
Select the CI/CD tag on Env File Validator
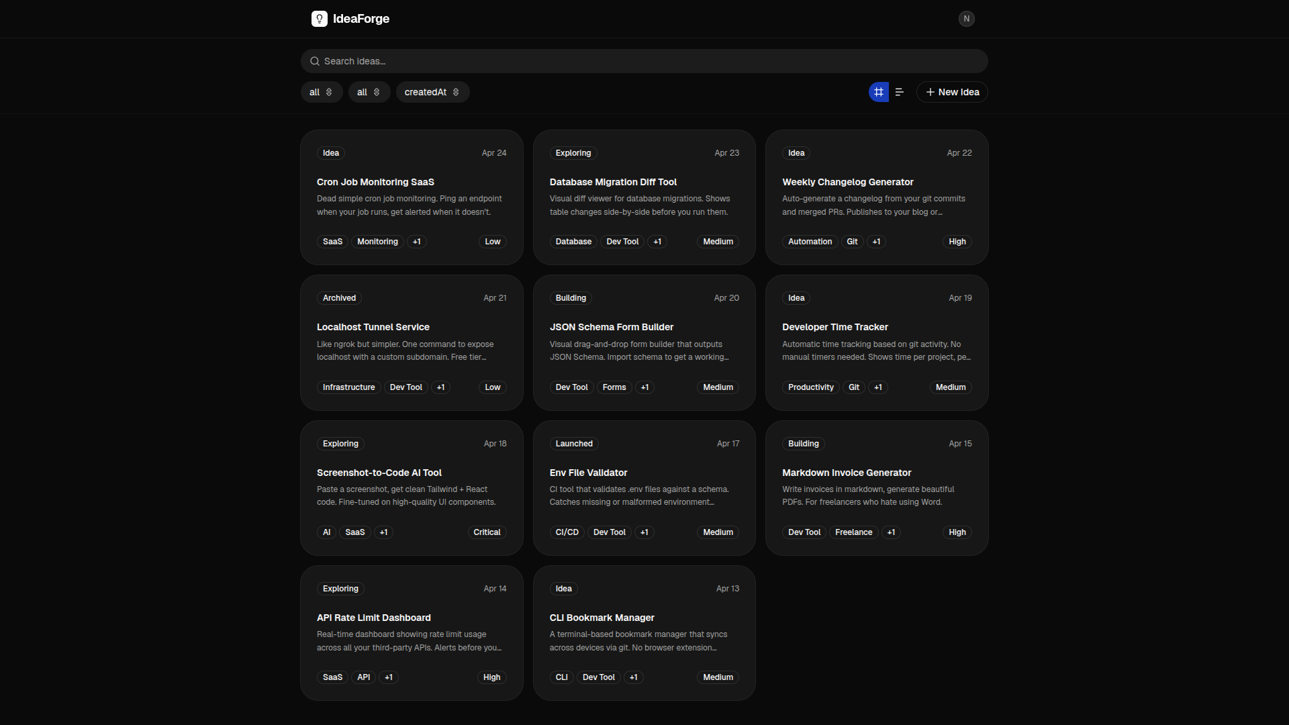coord(567,532)
